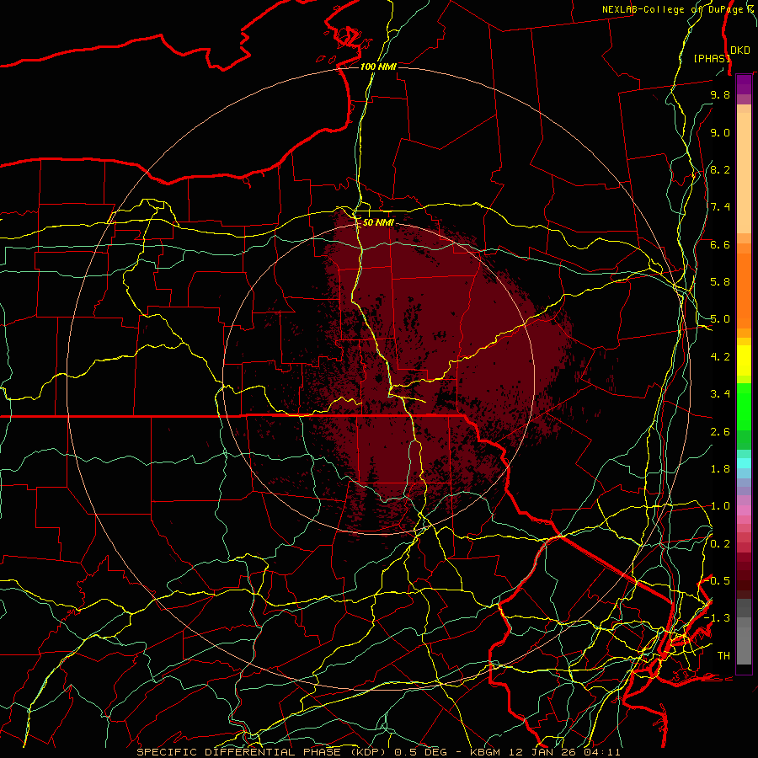Click the 100 NMI range ring label
Screen dimensions: 758x758
click(x=378, y=67)
